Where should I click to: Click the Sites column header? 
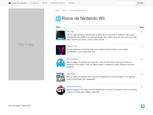point(58,27)
